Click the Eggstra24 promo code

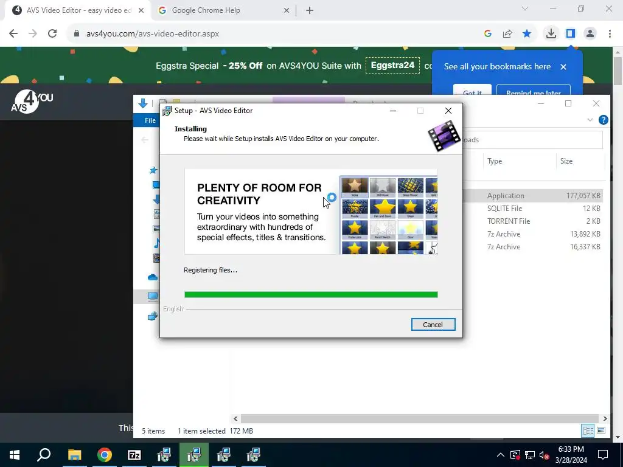click(392, 65)
